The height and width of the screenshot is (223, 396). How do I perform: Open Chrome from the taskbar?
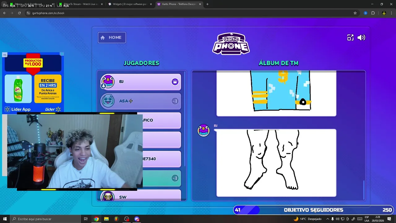96,219
